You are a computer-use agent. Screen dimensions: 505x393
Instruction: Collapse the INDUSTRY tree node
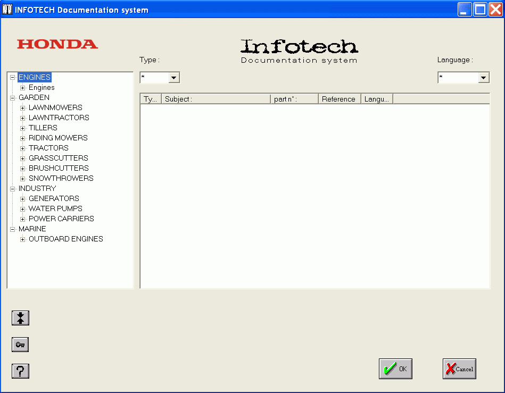click(13, 189)
